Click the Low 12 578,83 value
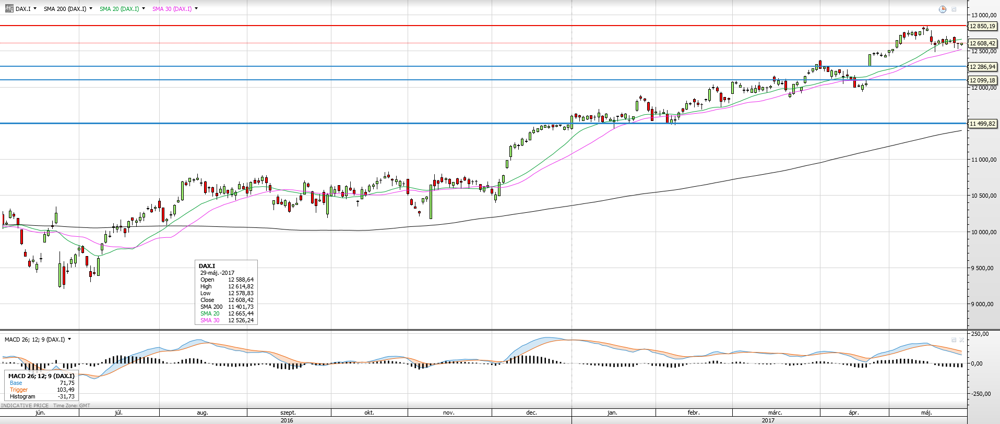The width and height of the screenshot is (1000, 424). (x=241, y=293)
